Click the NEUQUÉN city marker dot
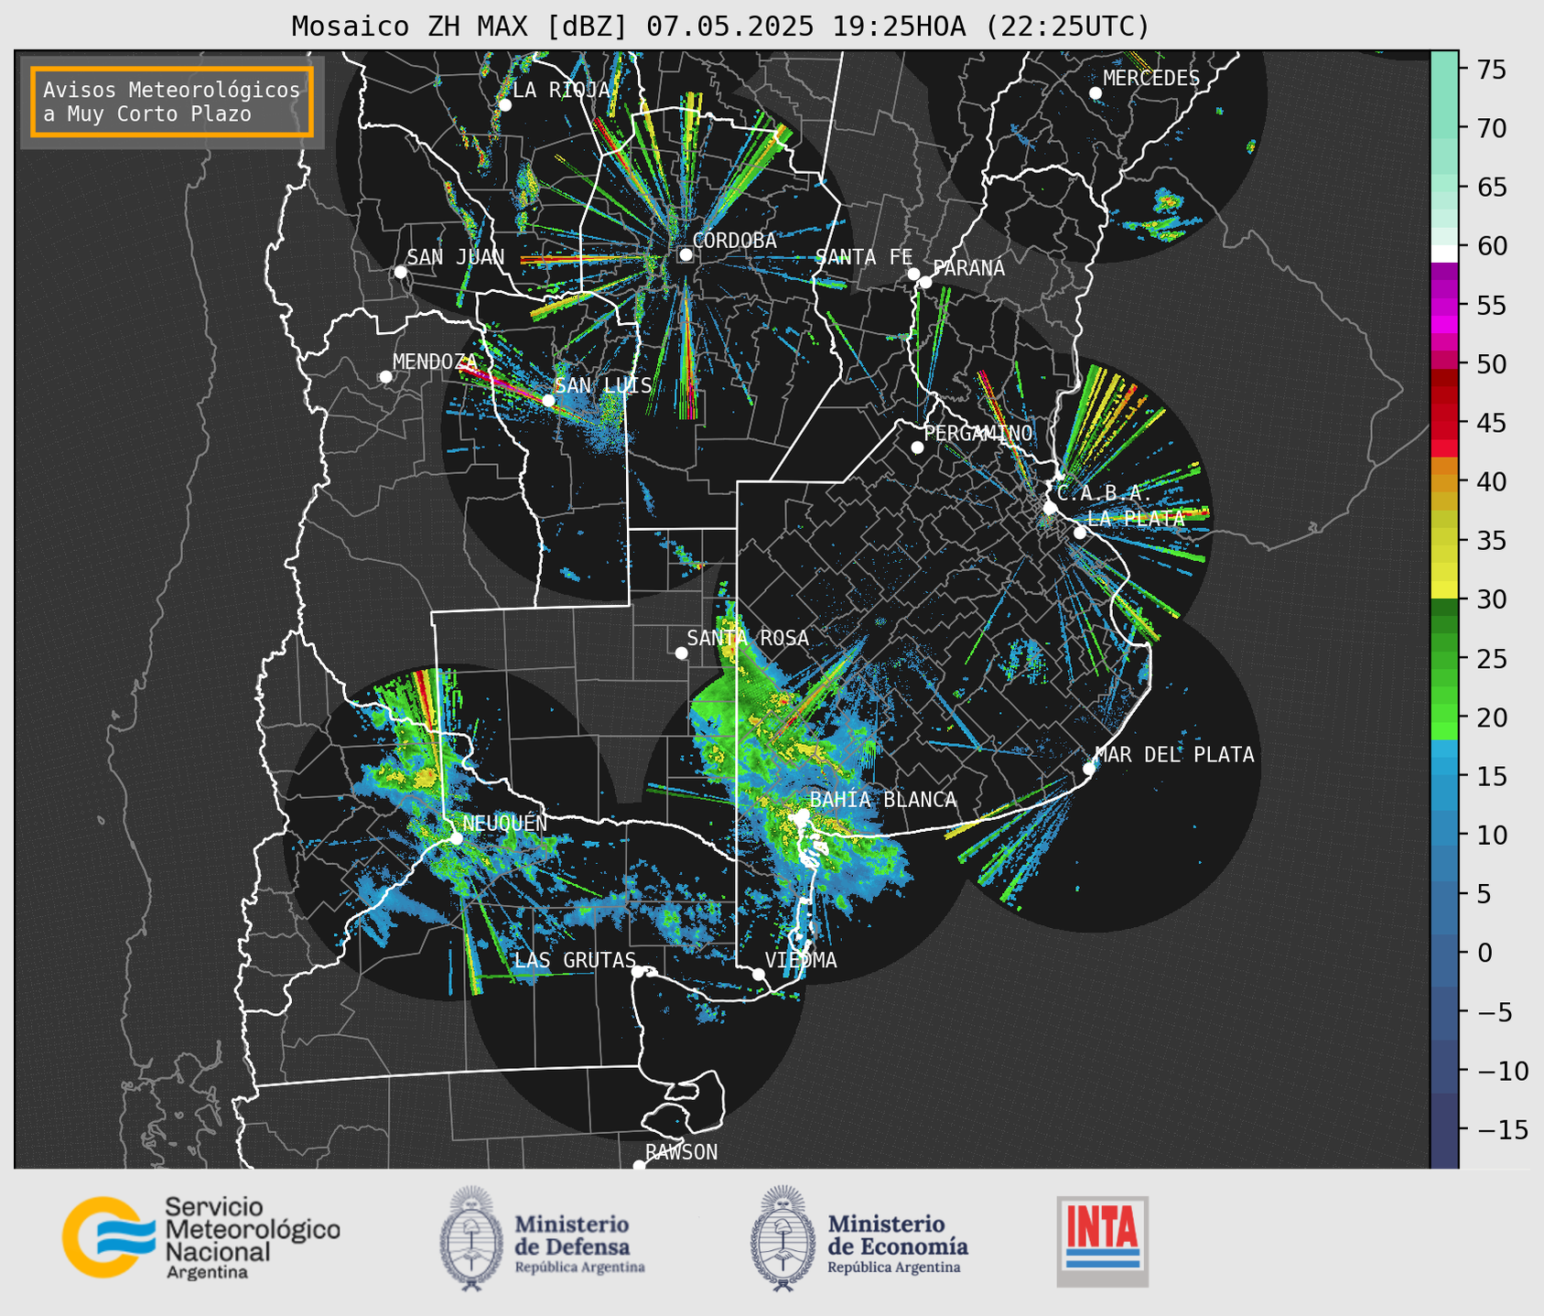This screenshot has height=1316, width=1544. coord(456,838)
